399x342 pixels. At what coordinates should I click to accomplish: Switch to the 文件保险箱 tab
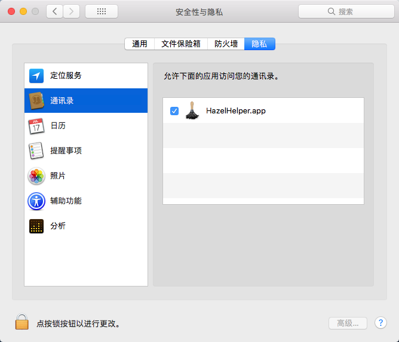181,44
